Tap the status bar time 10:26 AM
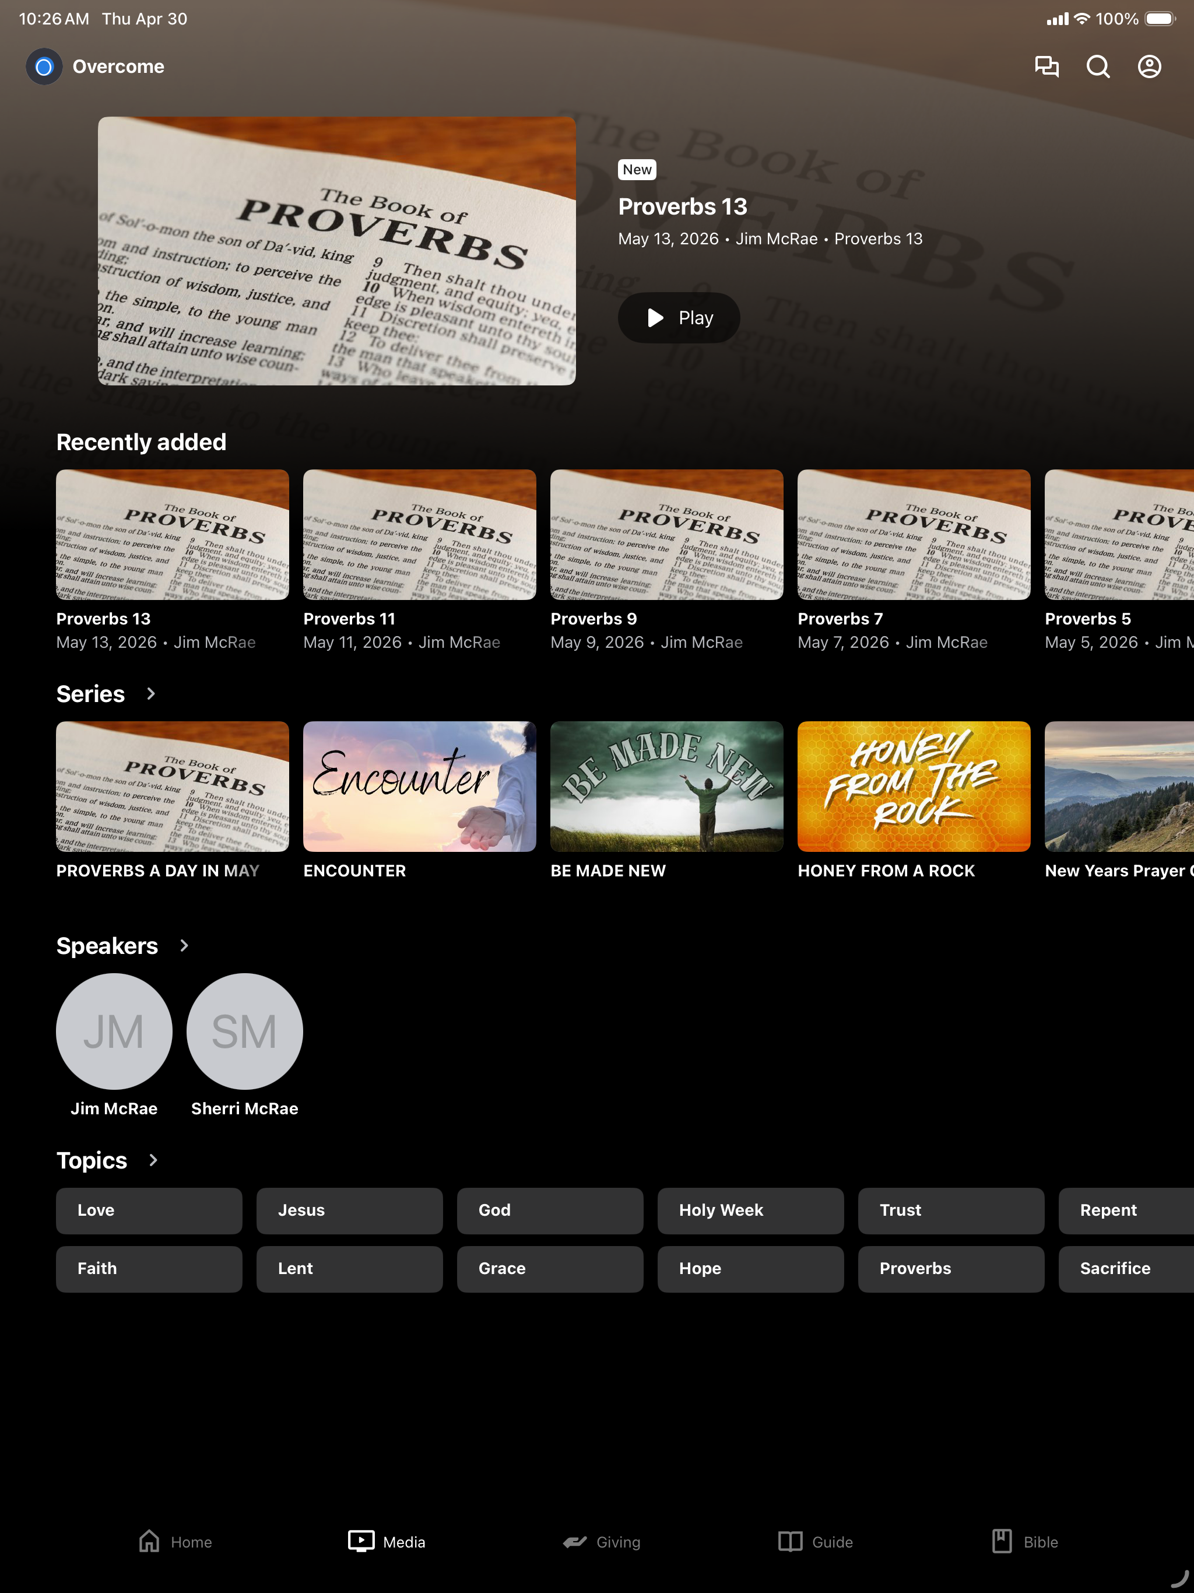The width and height of the screenshot is (1194, 1593). [54, 19]
